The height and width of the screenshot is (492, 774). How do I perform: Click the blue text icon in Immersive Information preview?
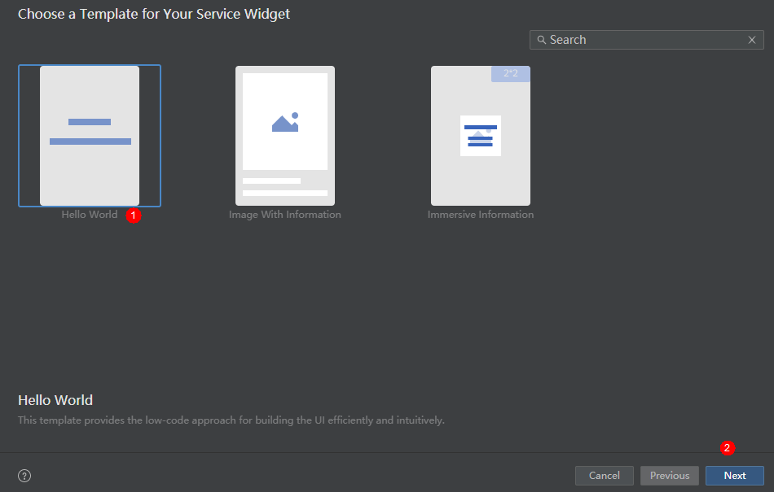point(481,136)
